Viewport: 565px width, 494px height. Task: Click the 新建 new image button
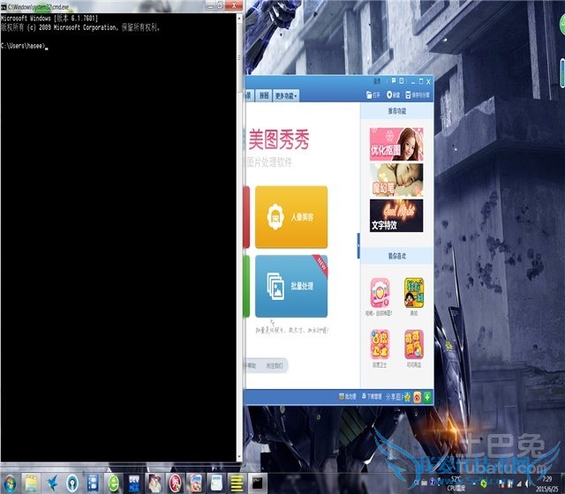coord(393,94)
